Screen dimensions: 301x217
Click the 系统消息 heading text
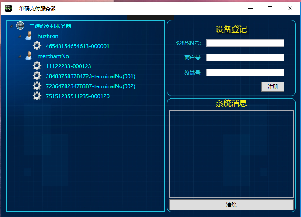231,103
